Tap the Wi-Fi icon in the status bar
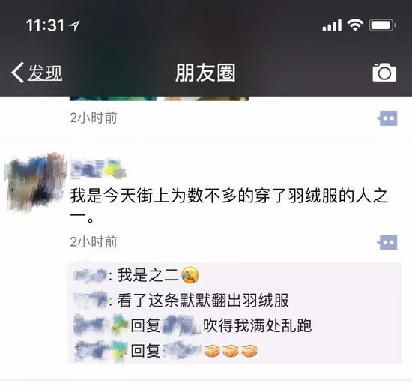The height and width of the screenshot is (386, 412). pos(355,25)
